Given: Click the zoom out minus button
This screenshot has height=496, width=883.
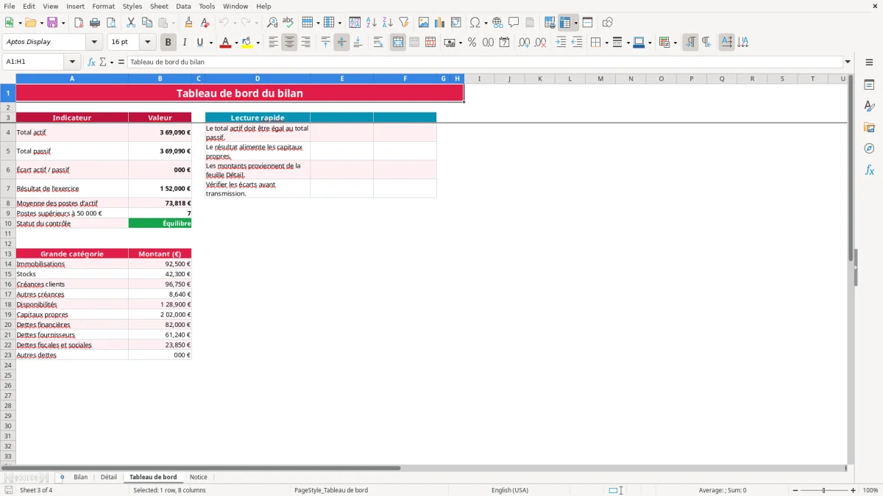Looking at the screenshot, I should point(795,490).
